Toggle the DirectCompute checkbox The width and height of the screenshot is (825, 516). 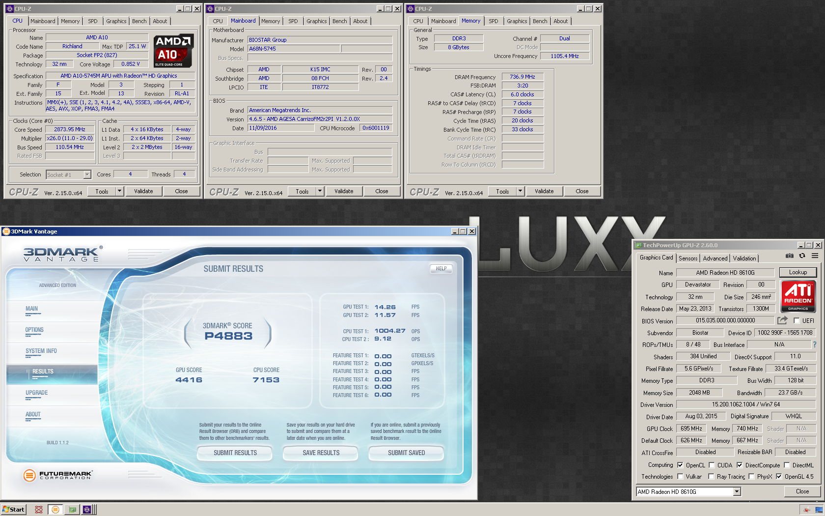pos(740,465)
